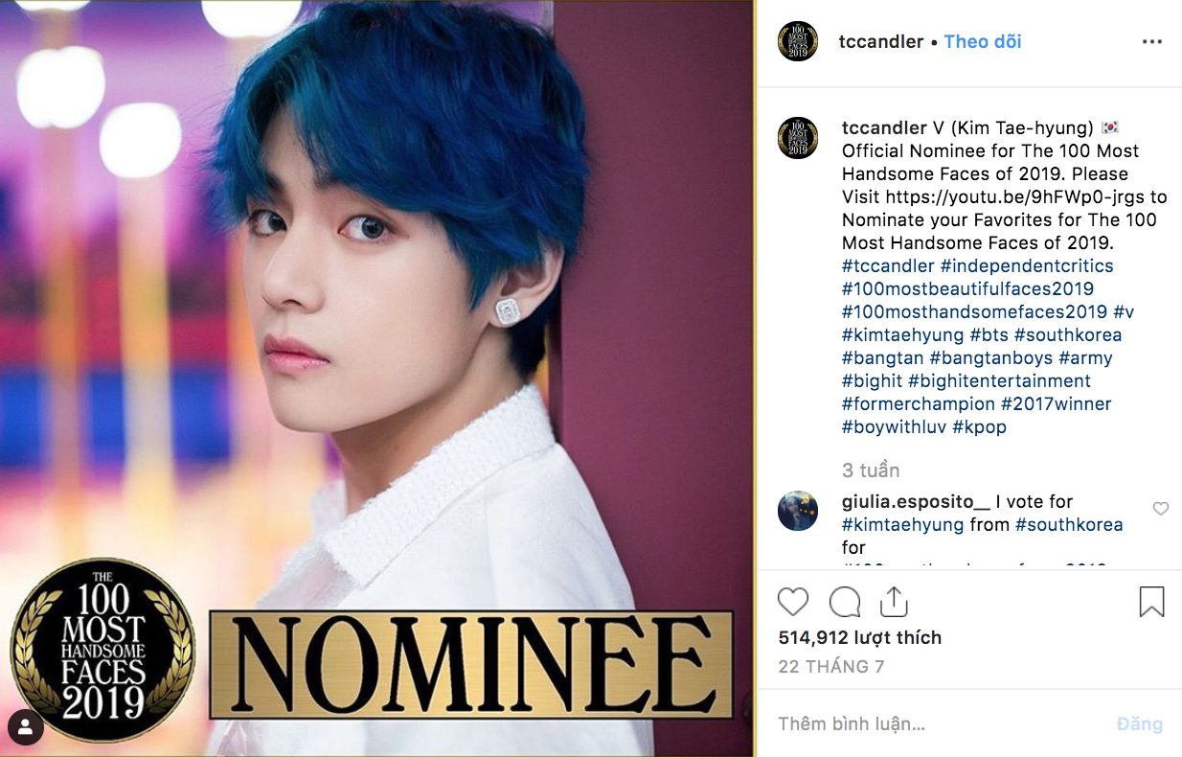Open the giulia.esposito__ username link
The image size is (1182, 757).
pos(916,501)
